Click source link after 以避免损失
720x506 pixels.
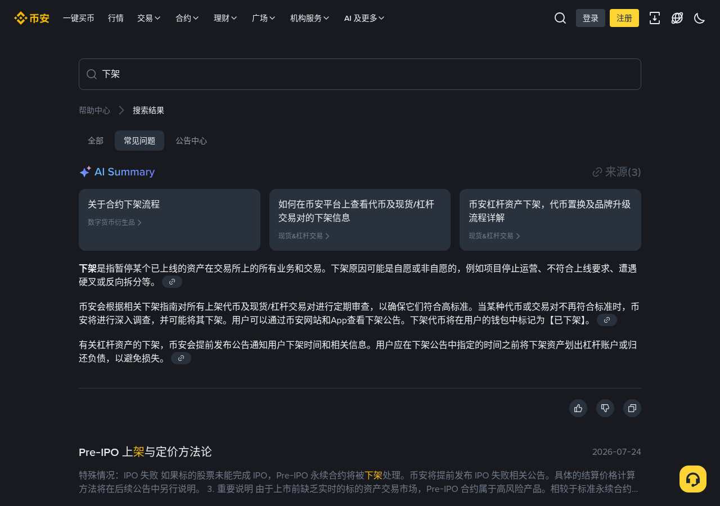coord(181,358)
